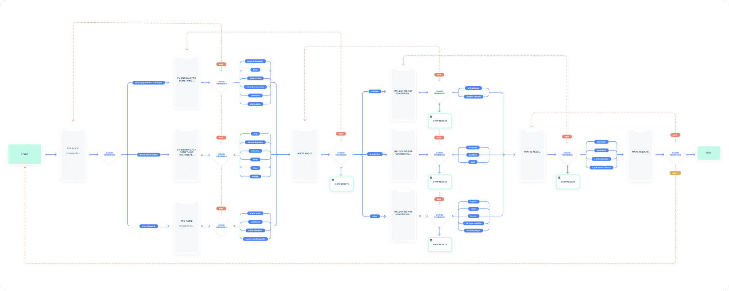Select the 'what's brewing' branch label
Viewport: 729px width, 291px height.
coord(148,226)
